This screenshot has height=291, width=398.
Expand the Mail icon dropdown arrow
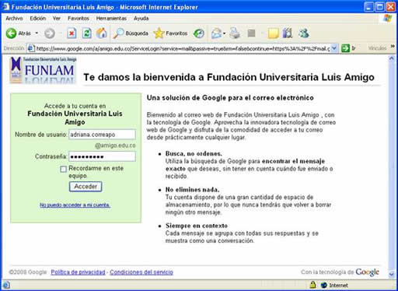click(x=224, y=33)
